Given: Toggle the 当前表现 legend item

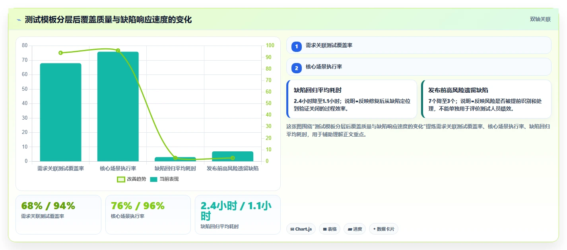Looking at the screenshot, I should [x=164, y=179].
